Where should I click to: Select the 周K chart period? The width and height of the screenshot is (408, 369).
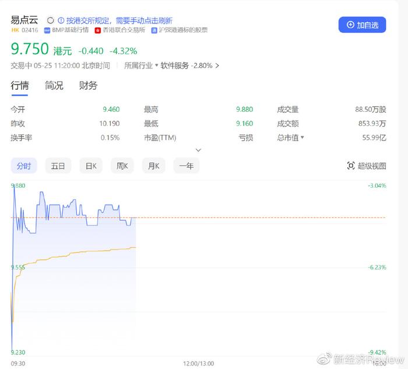tap(122, 166)
